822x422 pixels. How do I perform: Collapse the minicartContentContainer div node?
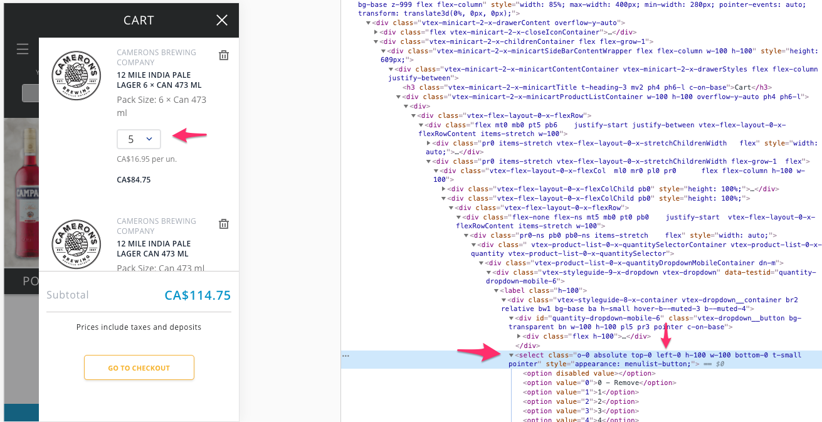point(391,69)
